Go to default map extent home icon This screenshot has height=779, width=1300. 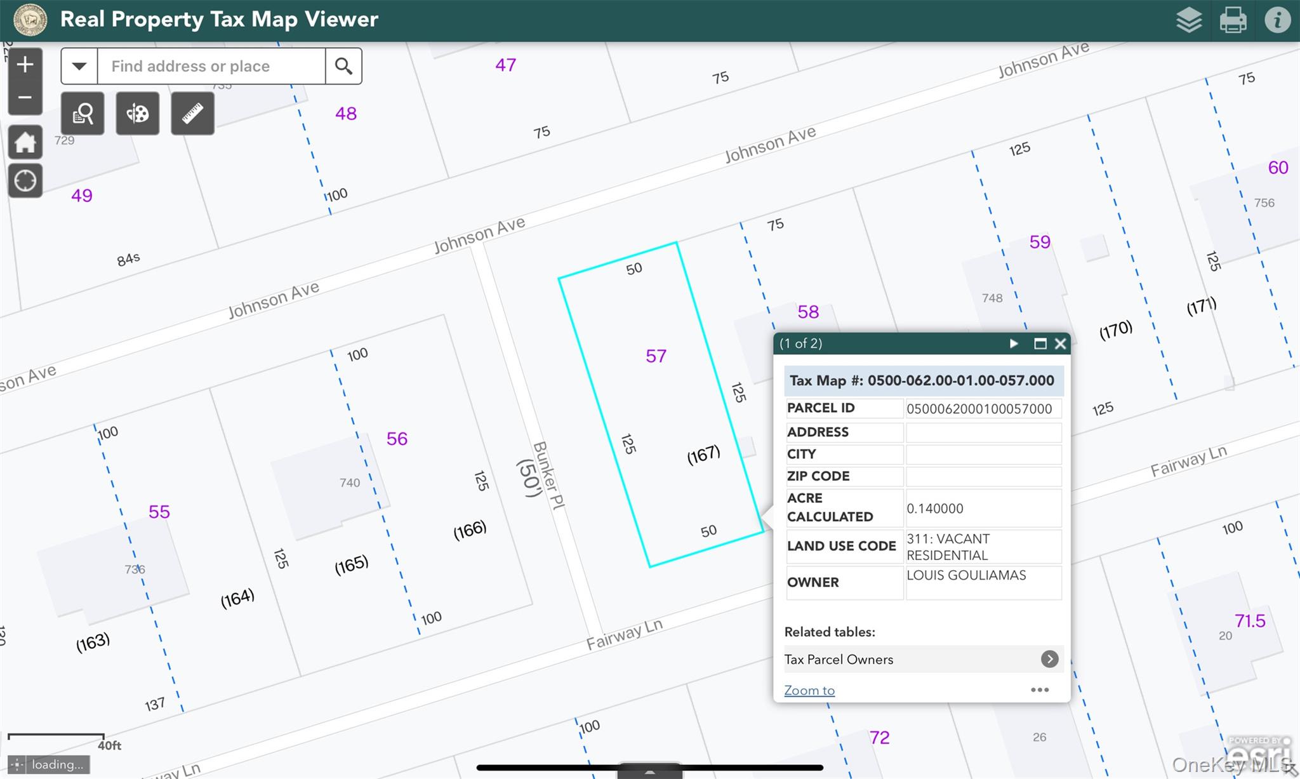[25, 142]
